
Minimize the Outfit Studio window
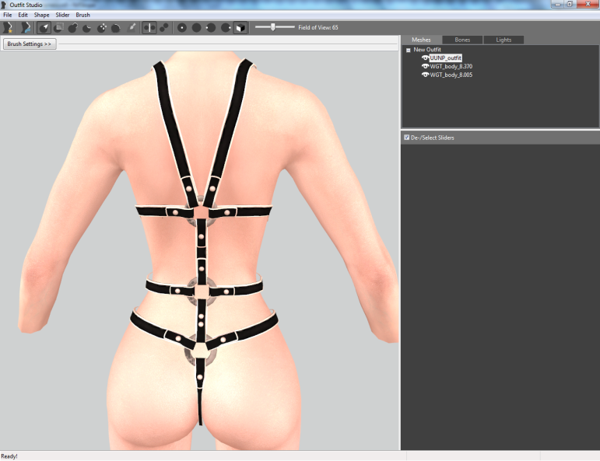pos(557,4)
